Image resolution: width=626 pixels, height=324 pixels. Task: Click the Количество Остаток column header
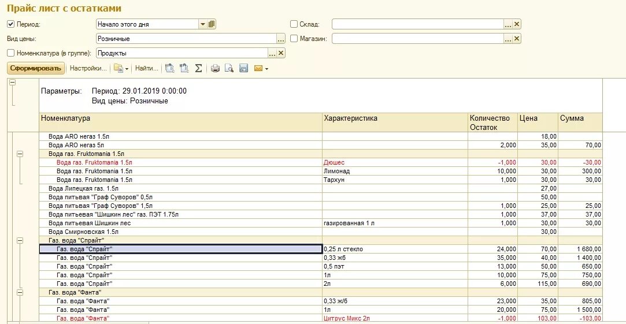492,122
